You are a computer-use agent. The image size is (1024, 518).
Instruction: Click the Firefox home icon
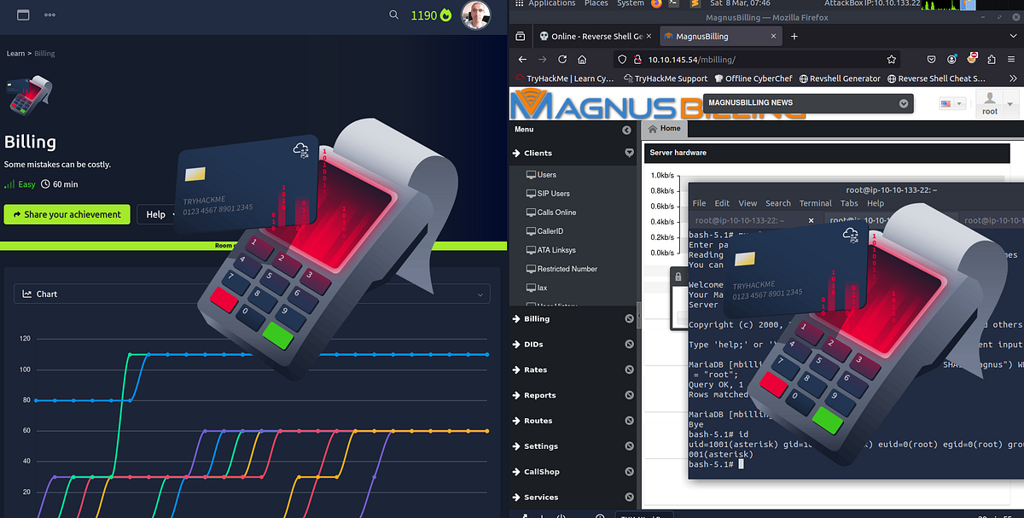[x=582, y=60]
